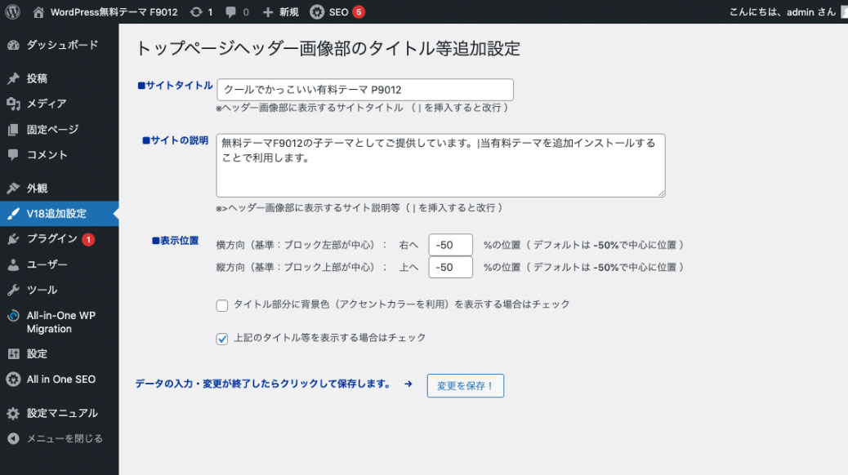
Task: Click the ユーザー person icon
Action: click(x=14, y=264)
